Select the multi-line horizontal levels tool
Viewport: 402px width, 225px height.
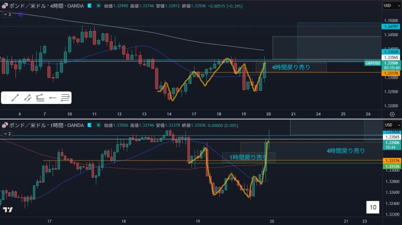[65, 98]
